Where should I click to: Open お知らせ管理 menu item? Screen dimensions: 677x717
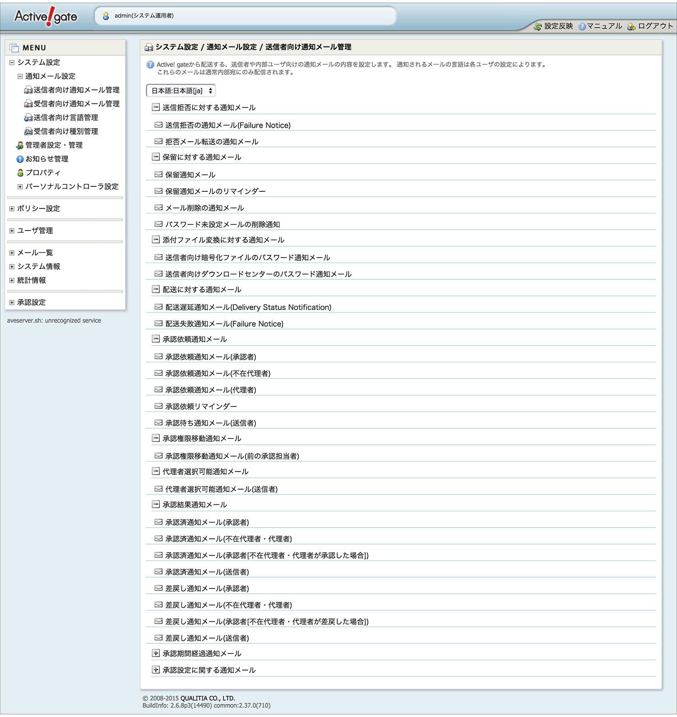click(x=46, y=159)
